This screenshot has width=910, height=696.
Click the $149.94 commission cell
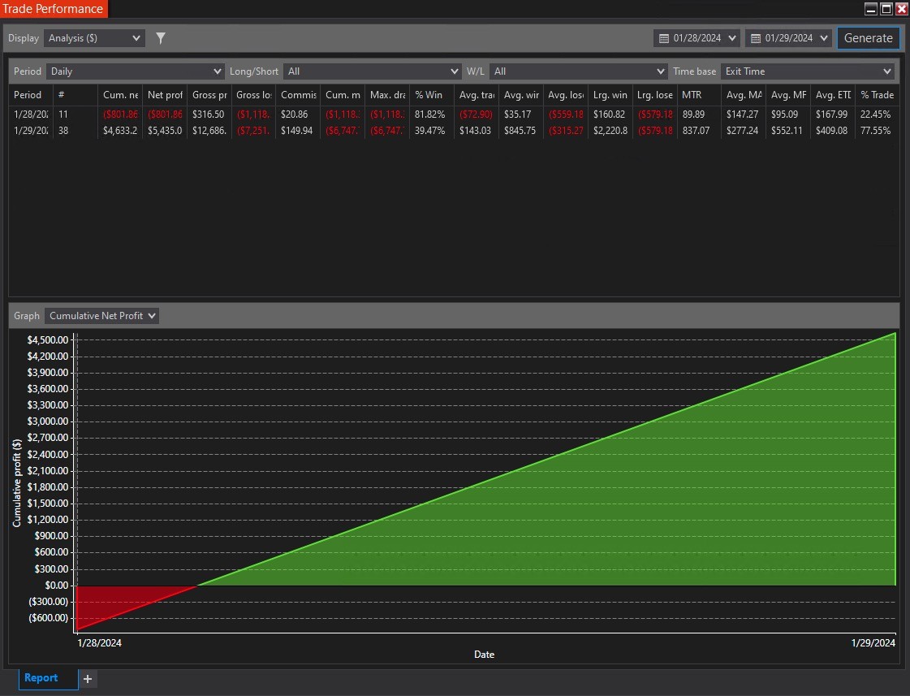tap(296, 131)
